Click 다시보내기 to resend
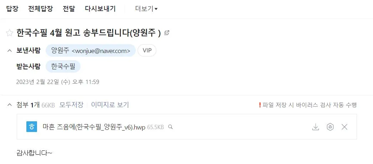Screen dimensions: 373x164 point(100,9)
